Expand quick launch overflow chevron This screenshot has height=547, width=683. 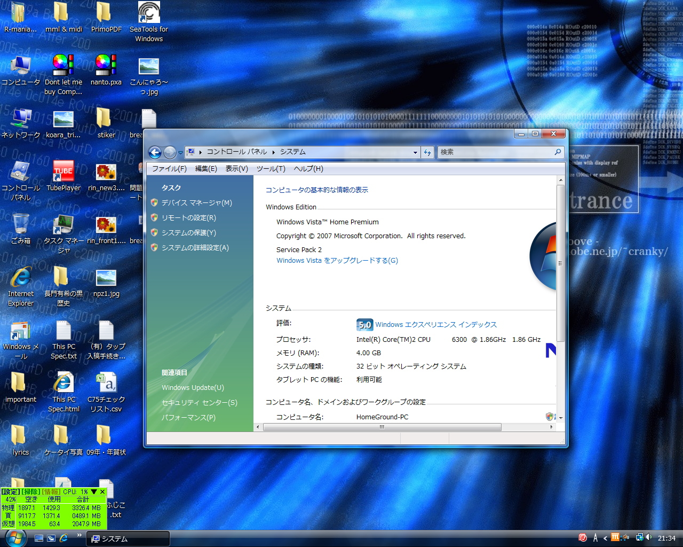tap(80, 536)
